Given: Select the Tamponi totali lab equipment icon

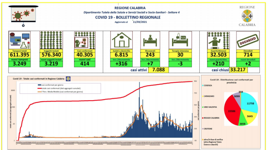Looking at the screenshot, I should coord(19,40).
